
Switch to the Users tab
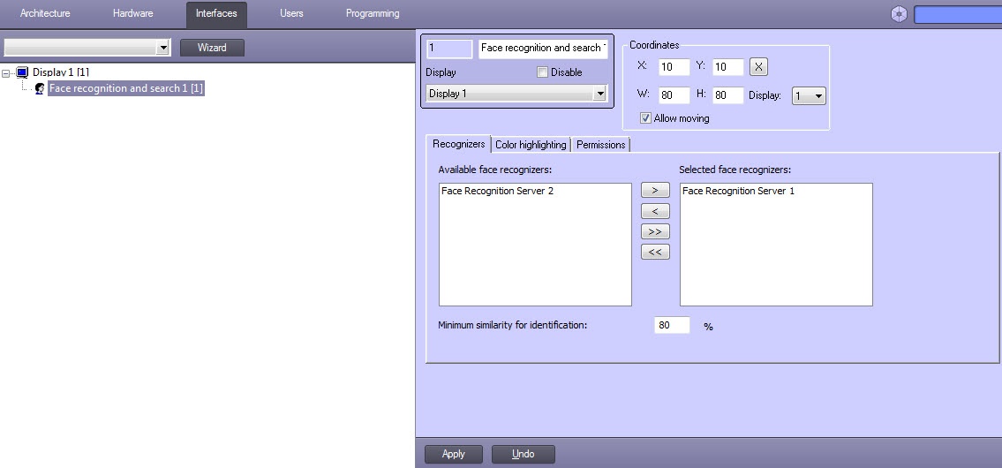291,13
